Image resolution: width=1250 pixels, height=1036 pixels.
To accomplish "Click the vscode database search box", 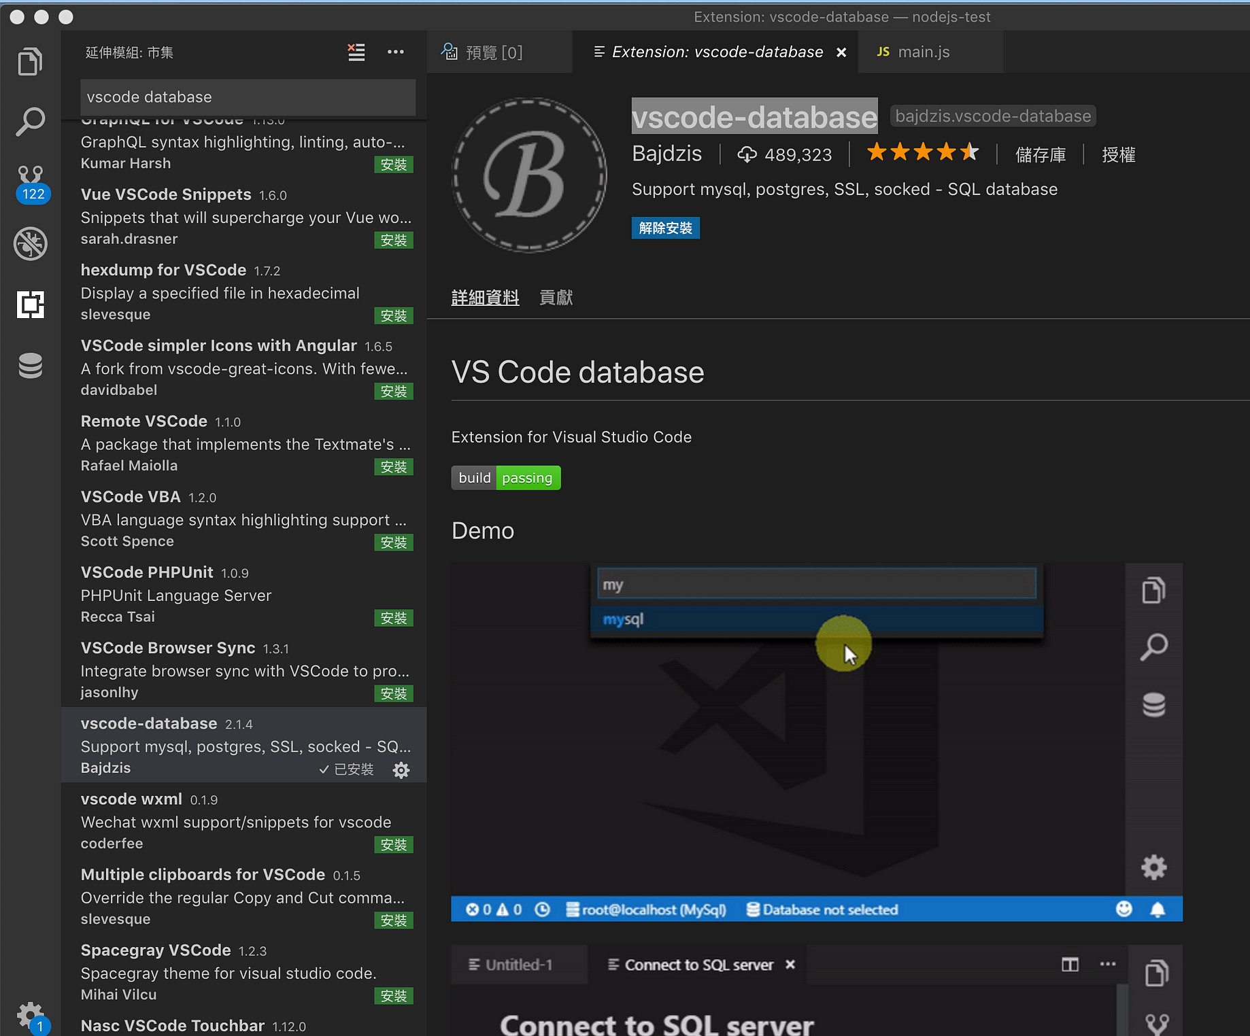I will click(x=248, y=97).
